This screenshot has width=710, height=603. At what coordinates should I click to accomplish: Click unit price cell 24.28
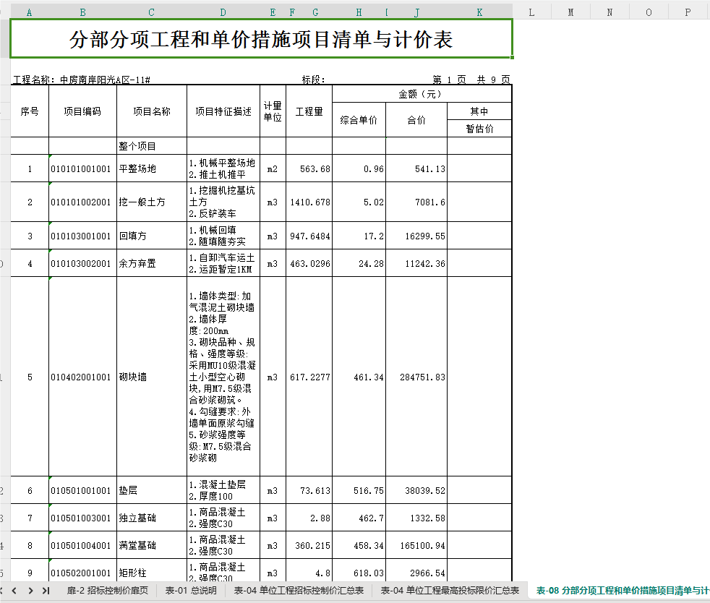pyautogui.click(x=359, y=263)
